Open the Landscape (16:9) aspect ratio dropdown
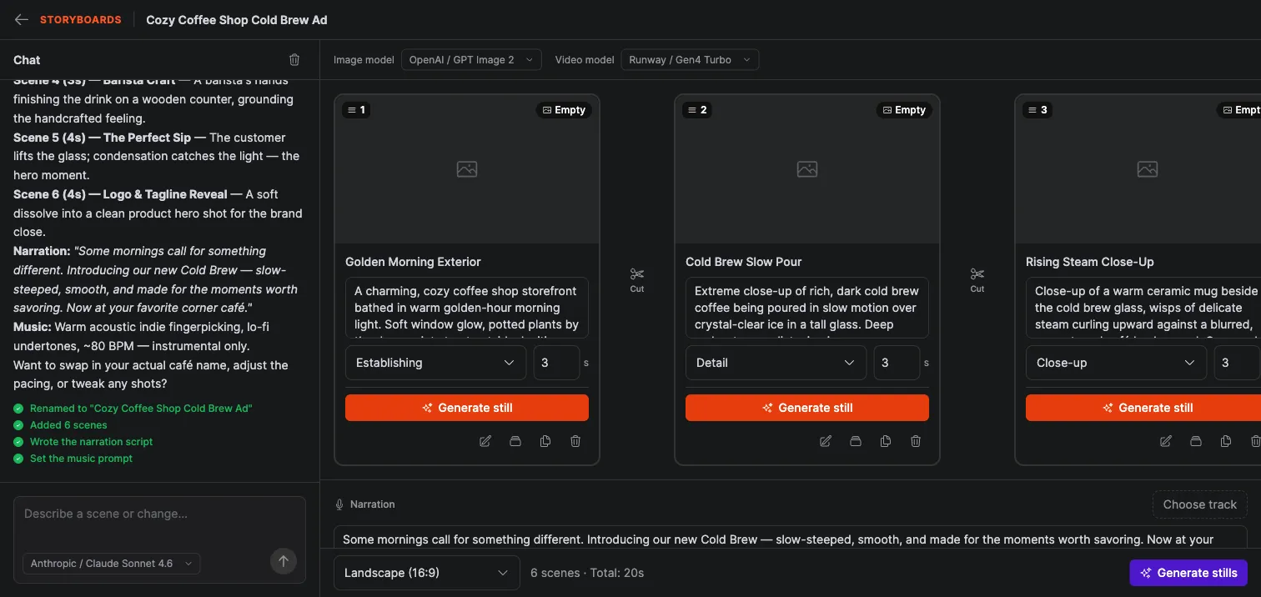Image resolution: width=1261 pixels, height=597 pixels. [x=426, y=573]
